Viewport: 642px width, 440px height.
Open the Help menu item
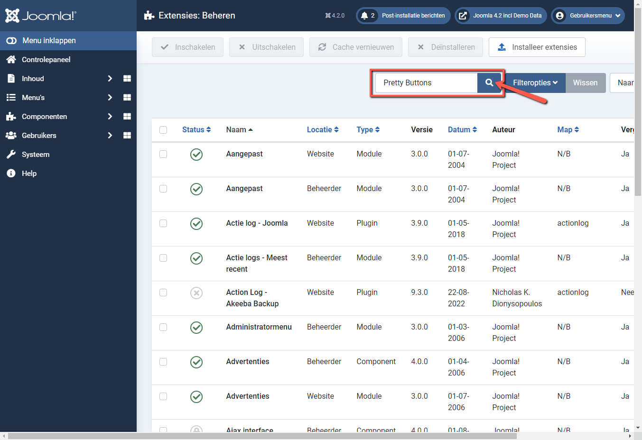(29, 173)
